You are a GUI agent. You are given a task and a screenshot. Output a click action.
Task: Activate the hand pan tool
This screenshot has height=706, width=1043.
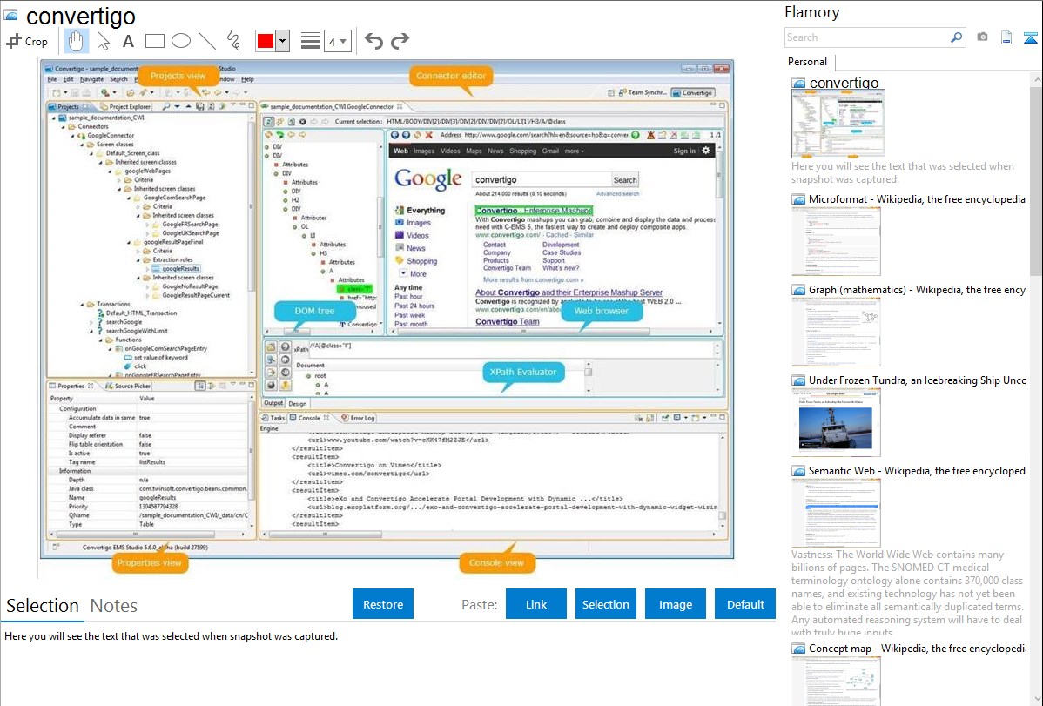coord(76,41)
